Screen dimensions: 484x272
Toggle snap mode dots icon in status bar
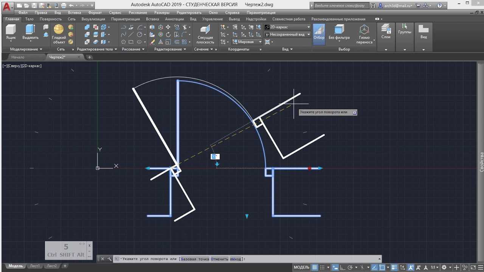pos(322,267)
